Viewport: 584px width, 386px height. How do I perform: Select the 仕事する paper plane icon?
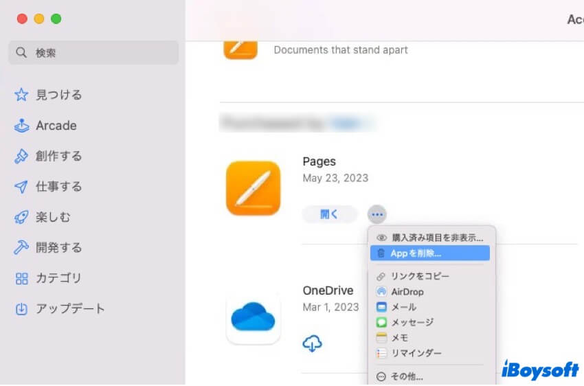click(21, 187)
